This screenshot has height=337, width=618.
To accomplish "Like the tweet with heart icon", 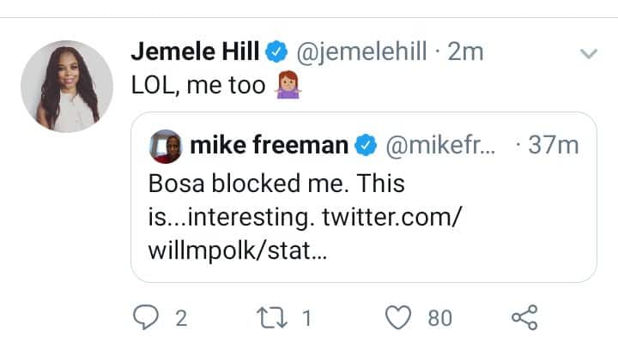I will coord(398,317).
